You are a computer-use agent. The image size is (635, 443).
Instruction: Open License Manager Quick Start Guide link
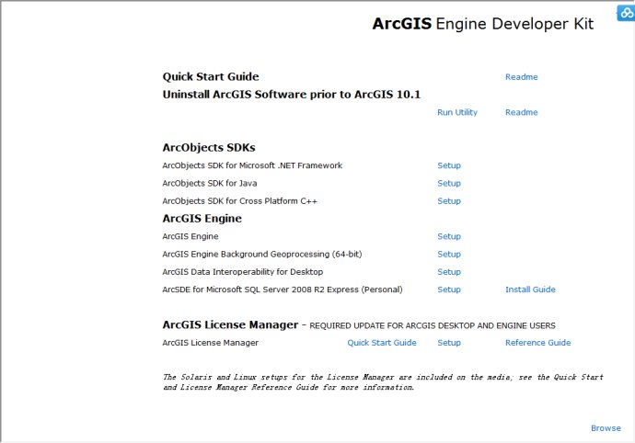[x=382, y=343]
